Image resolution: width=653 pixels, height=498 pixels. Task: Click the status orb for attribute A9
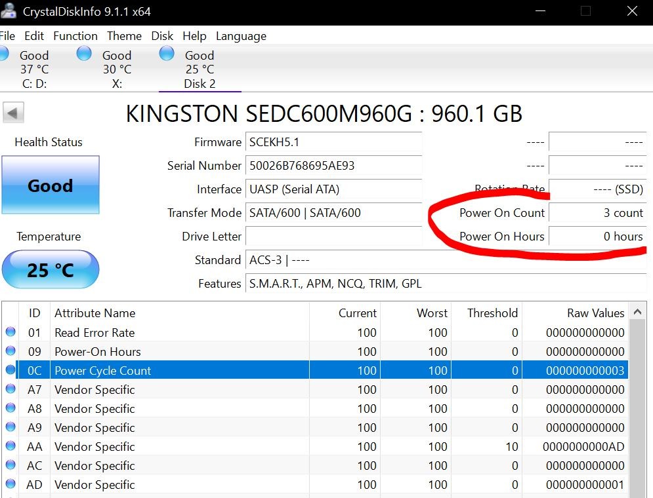11,427
